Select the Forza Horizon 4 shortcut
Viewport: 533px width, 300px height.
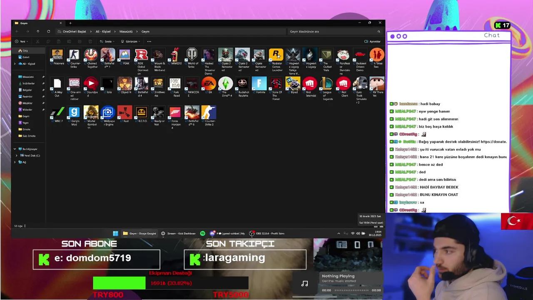point(175,118)
